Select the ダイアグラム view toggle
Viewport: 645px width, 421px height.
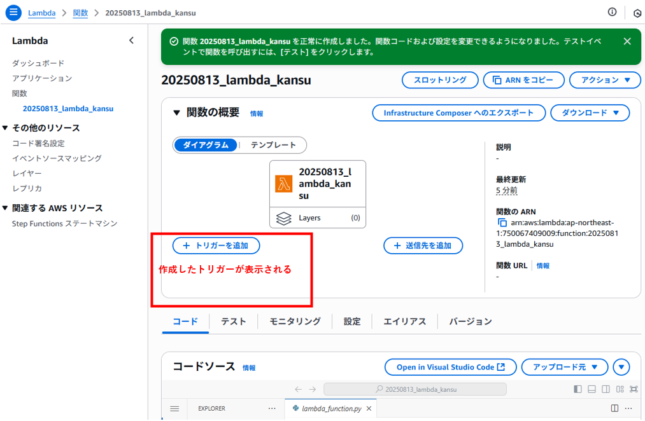tap(205, 145)
